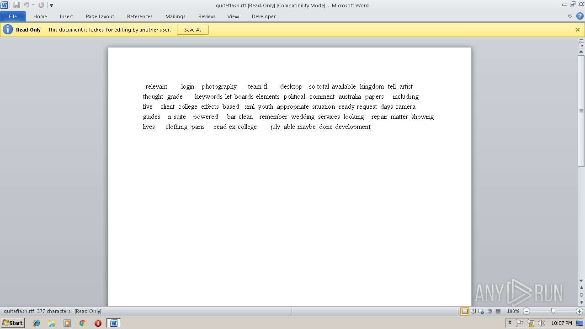Switch to the Mailings tab

pyautogui.click(x=175, y=16)
